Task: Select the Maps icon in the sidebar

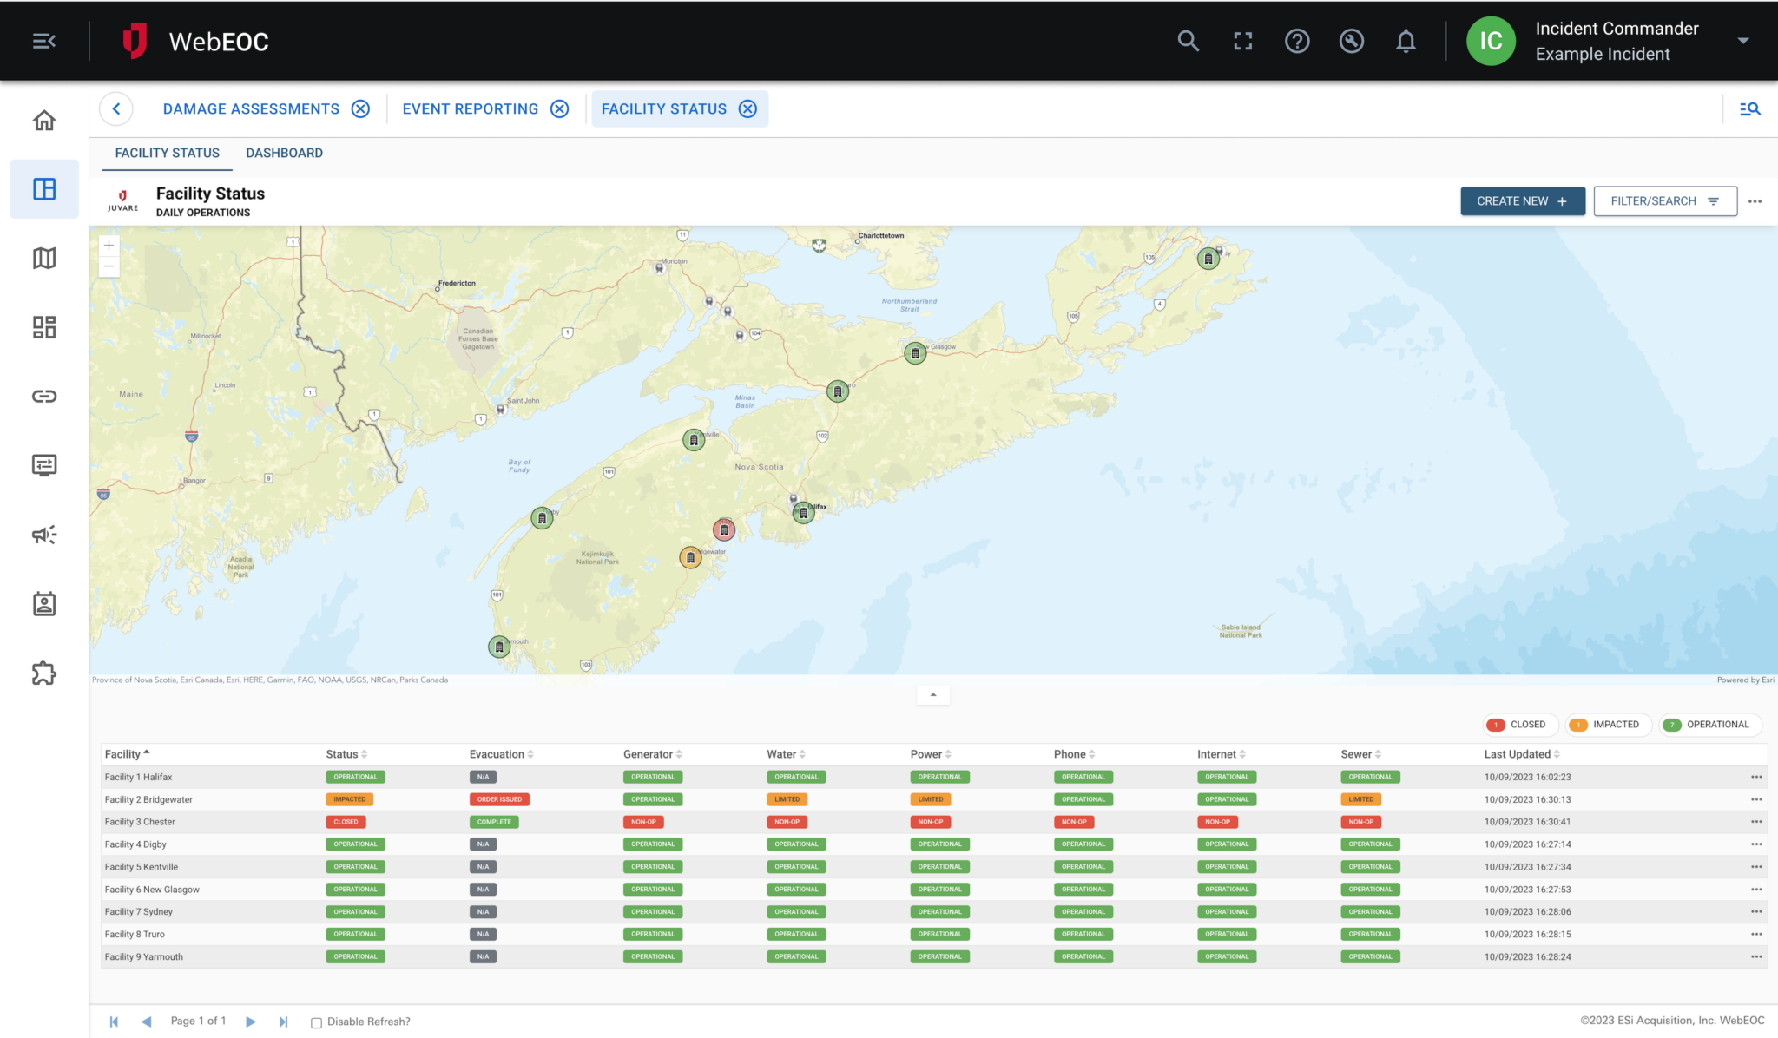Action: point(43,258)
